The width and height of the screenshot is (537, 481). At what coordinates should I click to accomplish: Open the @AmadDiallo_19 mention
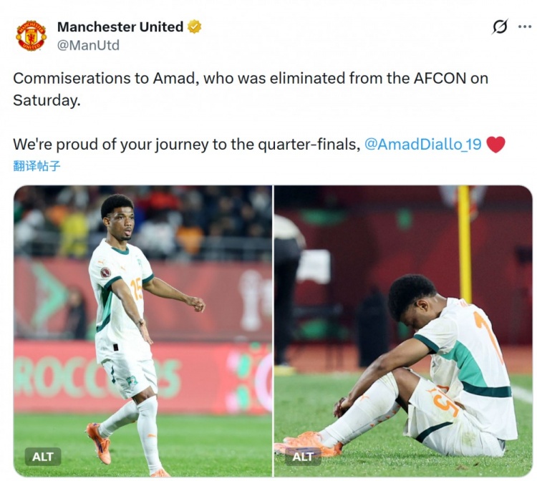(x=422, y=144)
